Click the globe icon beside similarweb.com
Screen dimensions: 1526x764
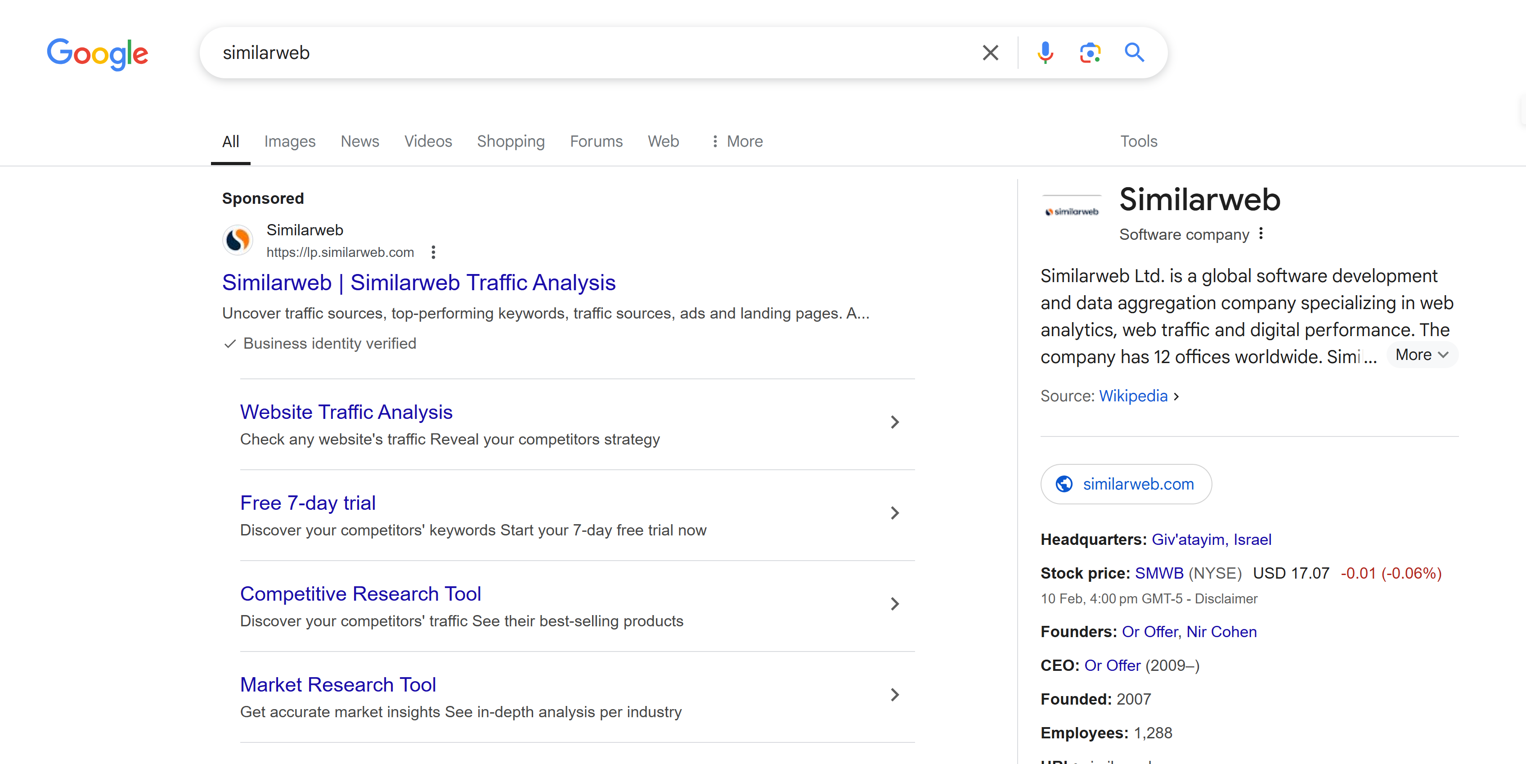tap(1064, 484)
